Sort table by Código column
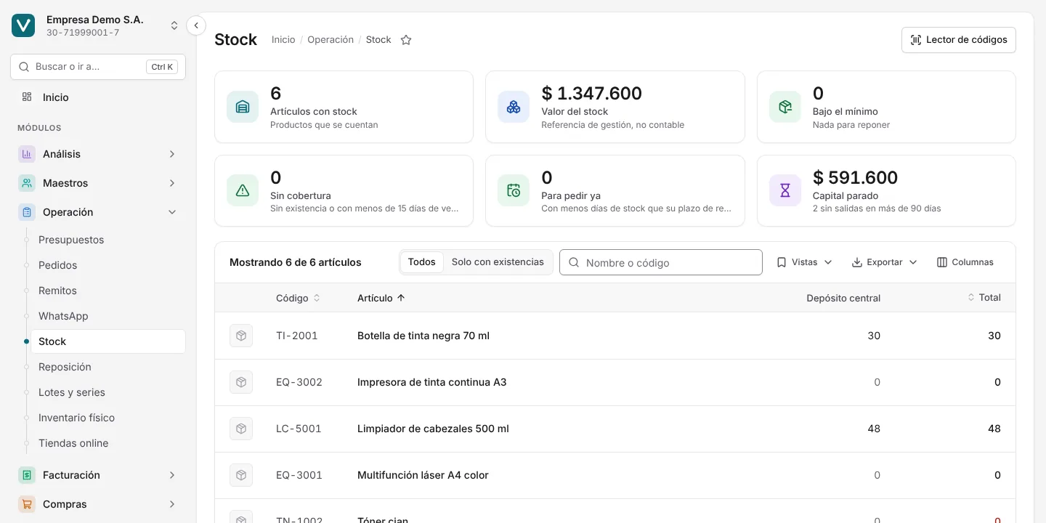Viewport: 1046px width, 523px height. [298, 298]
